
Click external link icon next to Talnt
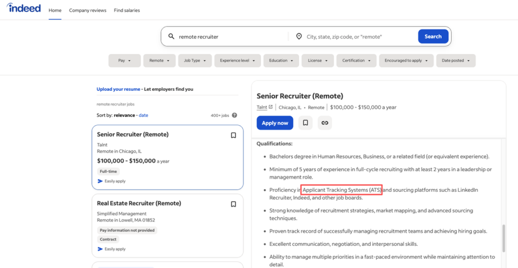(x=271, y=107)
